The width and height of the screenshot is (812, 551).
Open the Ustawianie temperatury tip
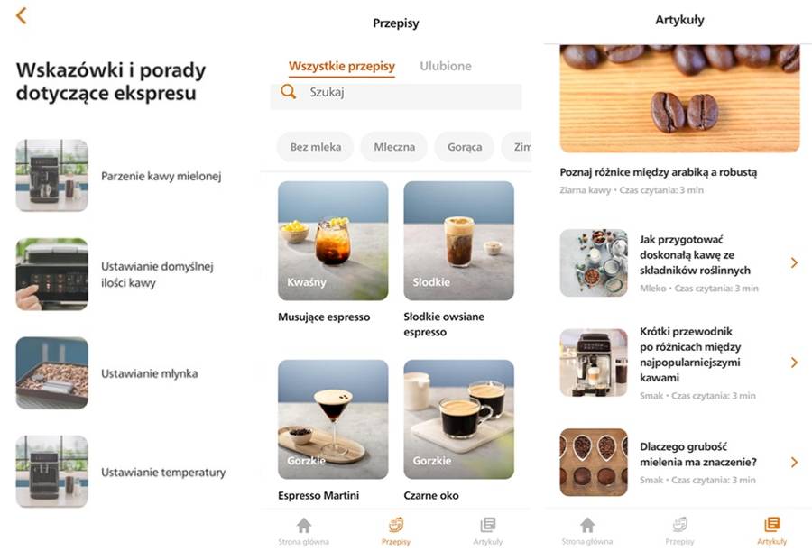[121, 472]
